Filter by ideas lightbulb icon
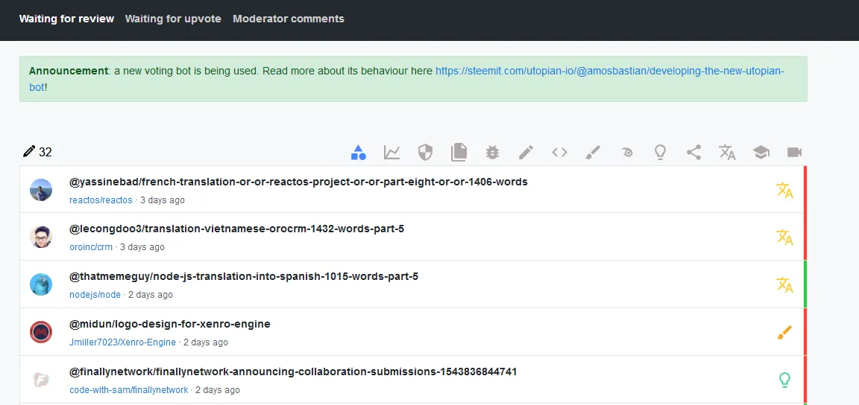 coord(660,153)
